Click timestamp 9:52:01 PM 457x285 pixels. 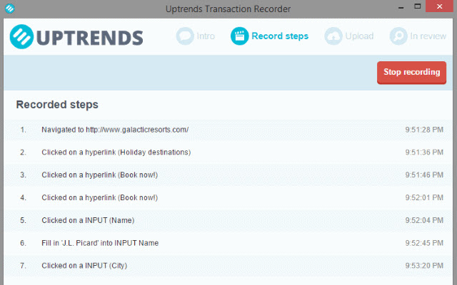(x=424, y=198)
